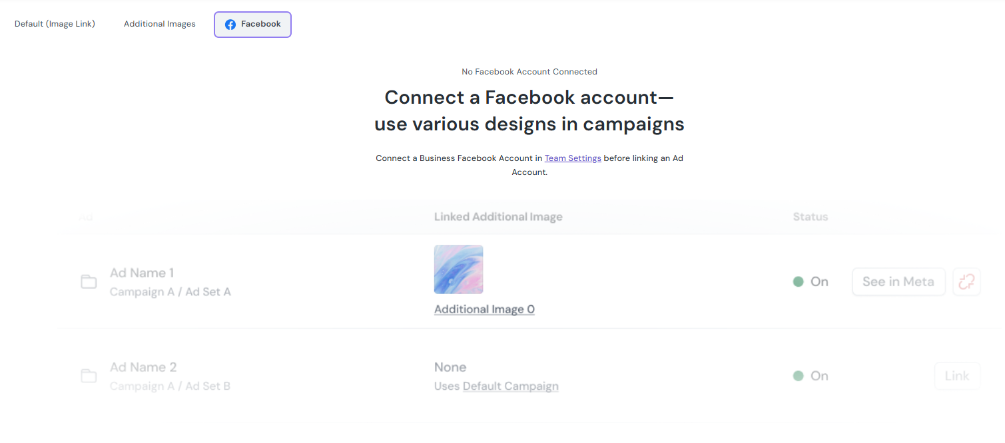
Task: Click the Status column header
Action: click(x=811, y=217)
